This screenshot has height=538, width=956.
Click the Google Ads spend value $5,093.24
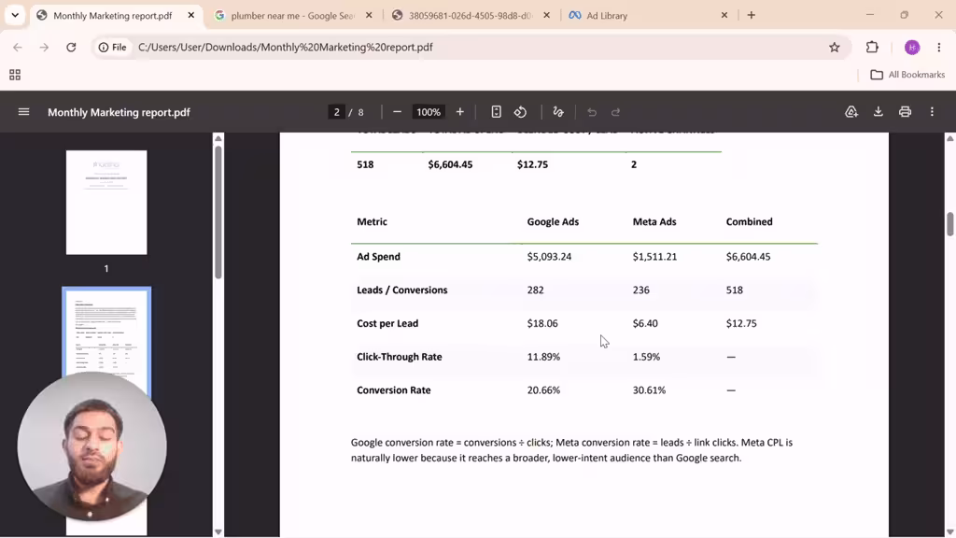point(549,257)
